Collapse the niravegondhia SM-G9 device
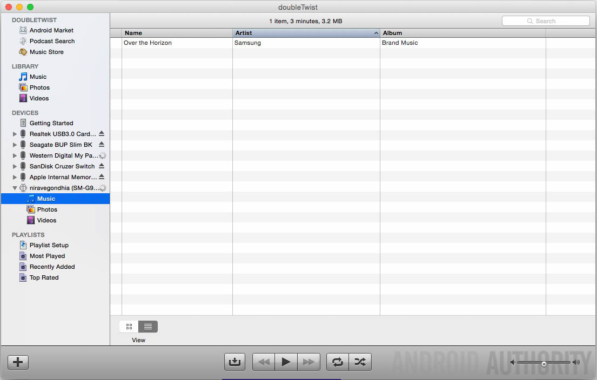The height and width of the screenshot is (380, 597). (x=15, y=188)
